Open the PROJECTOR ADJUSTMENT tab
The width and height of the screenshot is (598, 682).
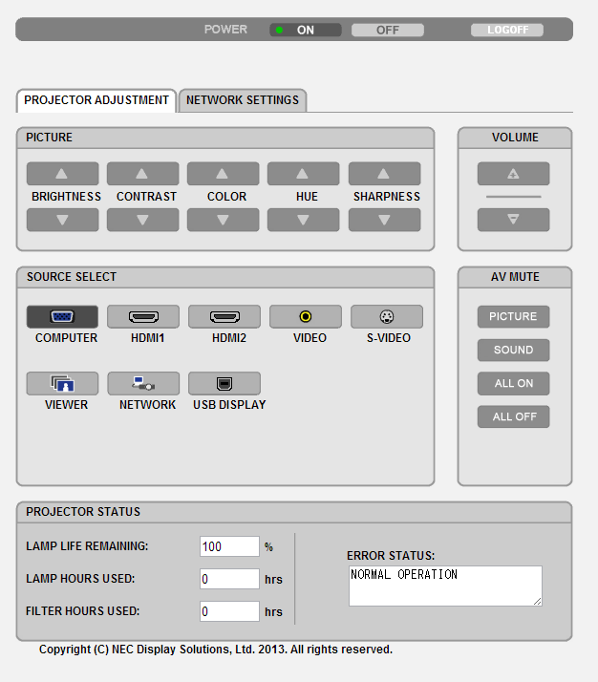coord(96,100)
